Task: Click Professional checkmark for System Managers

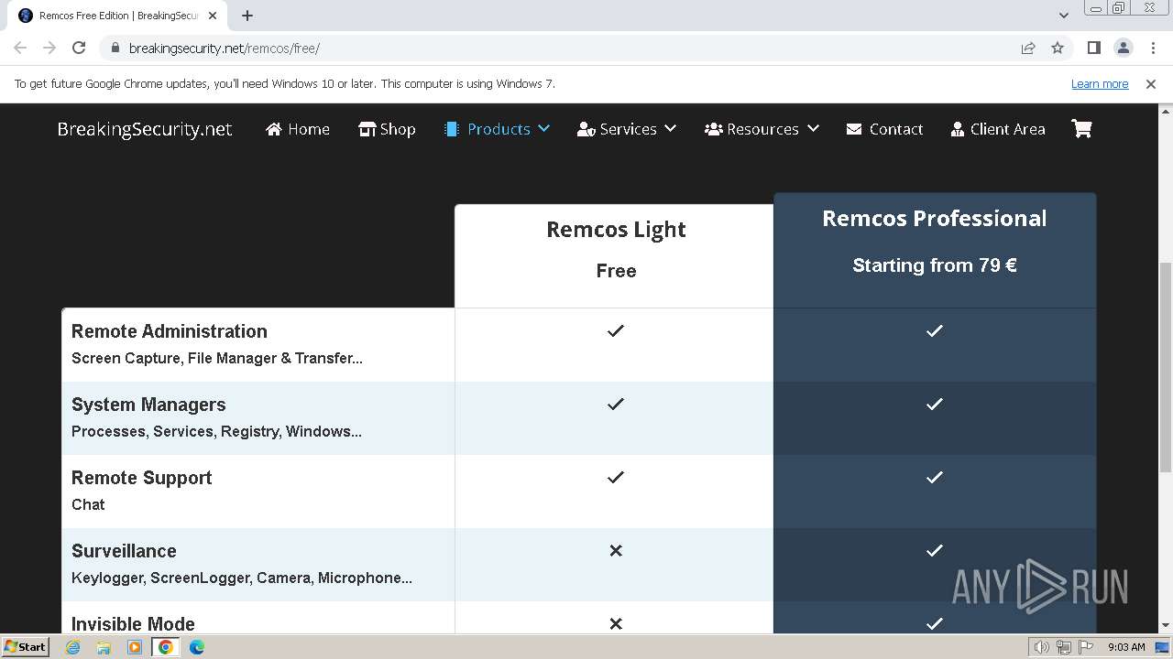Action: (x=934, y=404)
